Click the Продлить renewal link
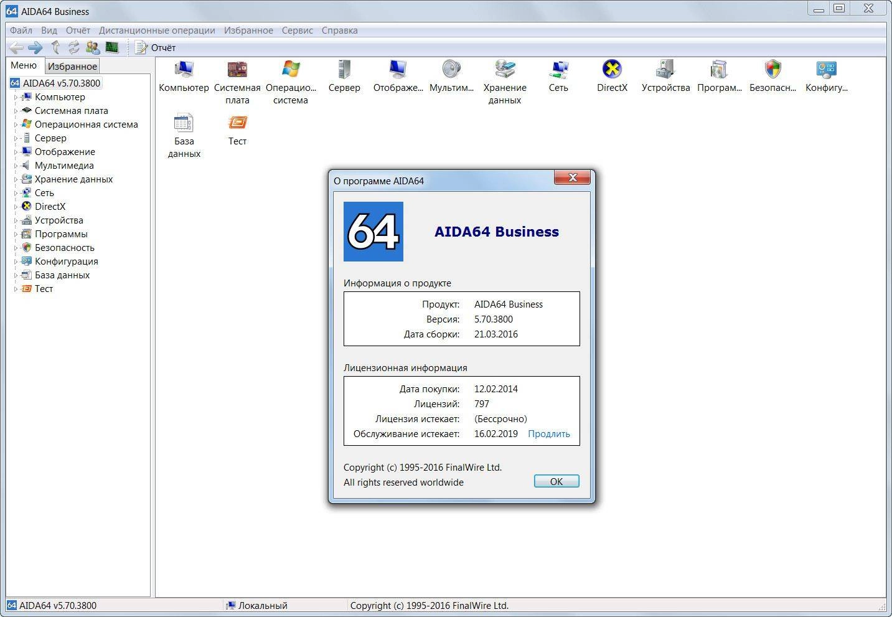Image resolution: width=892 pixels, height=617 pixels. 549,434
